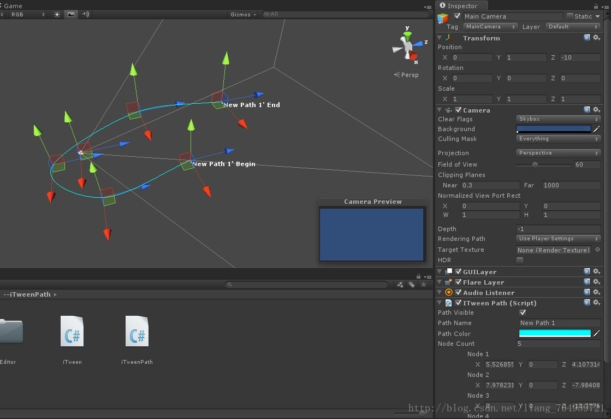
Task: Click the scene search All field
Action: pyautogui.click(x=345, y=14)
